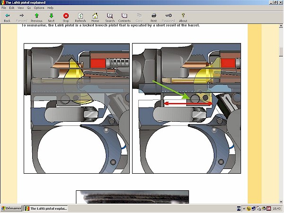Select the greyed-out Forward arrow
284x213 pixels.
[22, 18]
